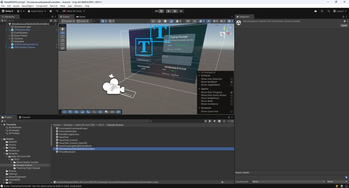
Task: Click the Open button in Inspector
Action: pyautogui.click(x=344, y=25)
